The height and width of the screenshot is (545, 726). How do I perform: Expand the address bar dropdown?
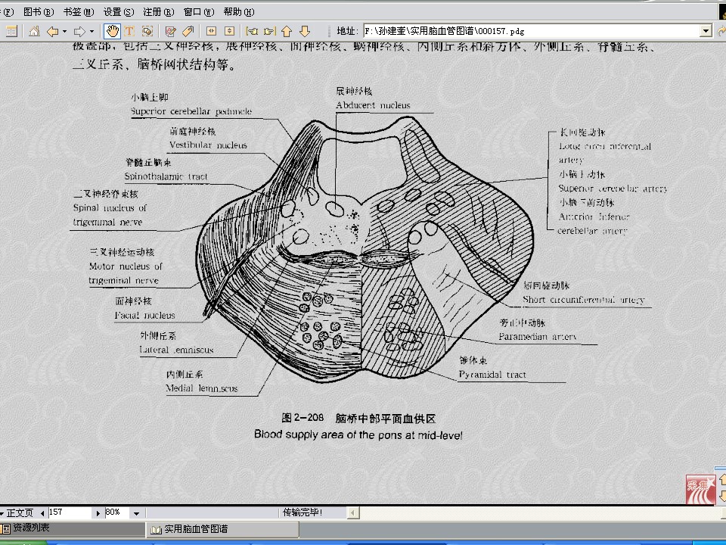(x=706, y=31)
